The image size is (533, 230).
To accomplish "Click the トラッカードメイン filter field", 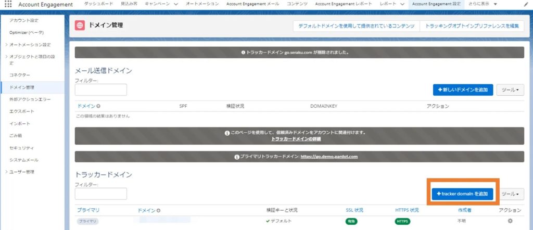I will [101, 194].
